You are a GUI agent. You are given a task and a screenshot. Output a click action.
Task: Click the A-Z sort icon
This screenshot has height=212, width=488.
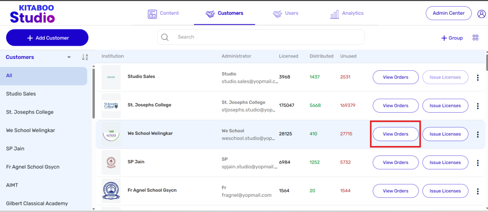coord(85,57)
